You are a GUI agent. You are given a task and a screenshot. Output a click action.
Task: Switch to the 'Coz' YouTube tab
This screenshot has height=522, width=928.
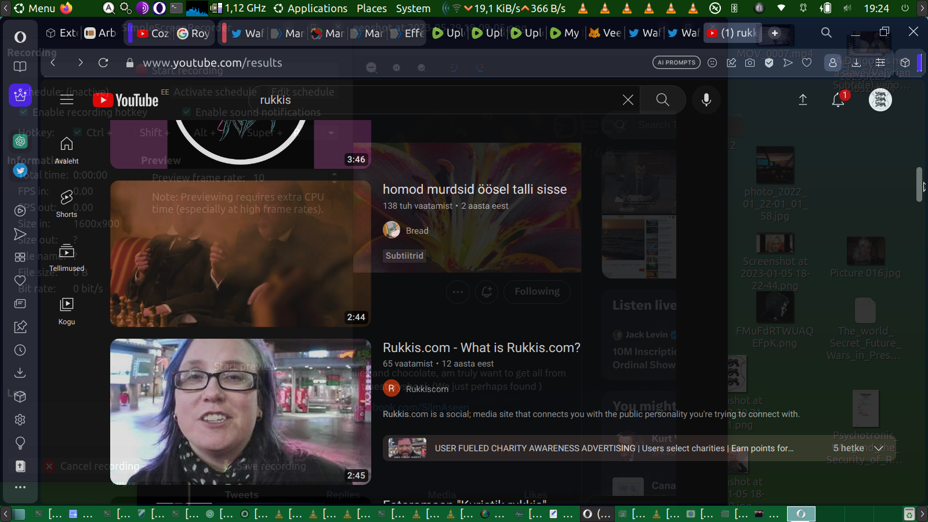pyautogui.click(x=153, y=33)
